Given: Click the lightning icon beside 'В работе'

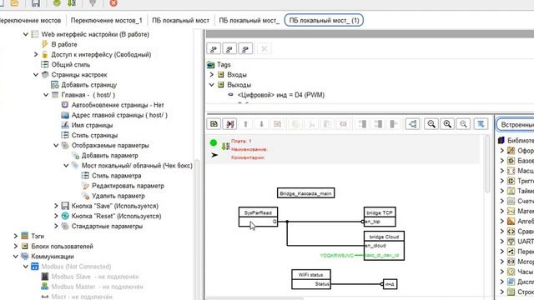Looking at the screenshot, I should (x=44, y=44).
